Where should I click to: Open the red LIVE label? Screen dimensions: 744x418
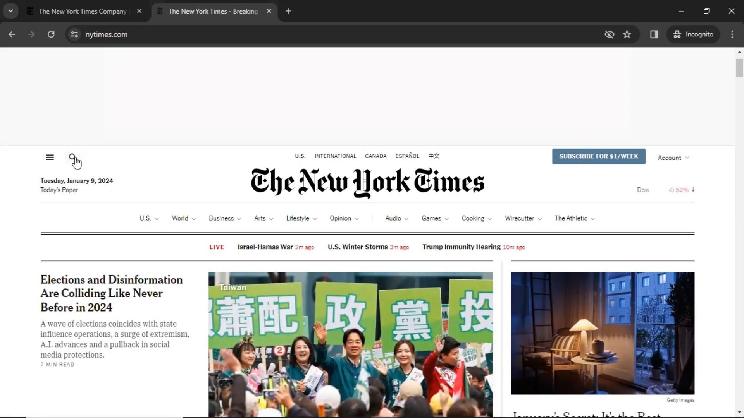(217, 247)
